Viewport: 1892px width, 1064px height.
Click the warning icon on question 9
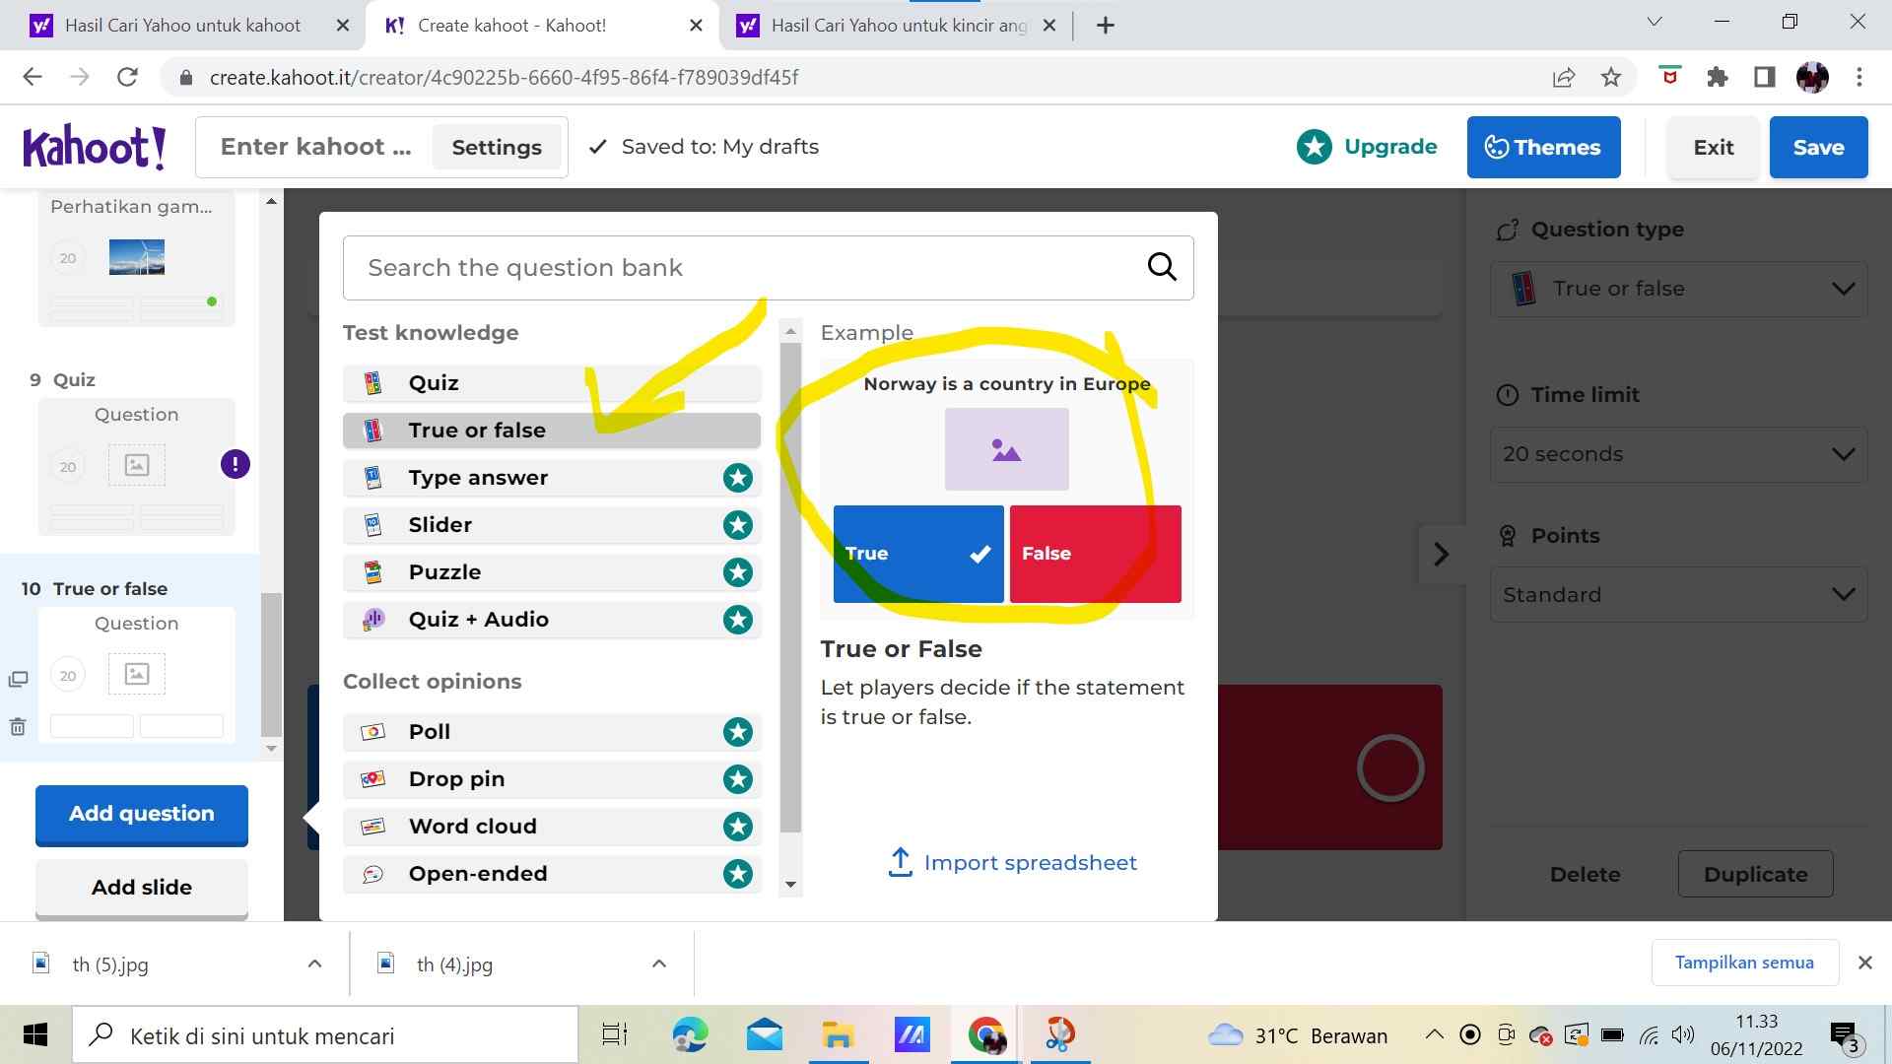235,464
